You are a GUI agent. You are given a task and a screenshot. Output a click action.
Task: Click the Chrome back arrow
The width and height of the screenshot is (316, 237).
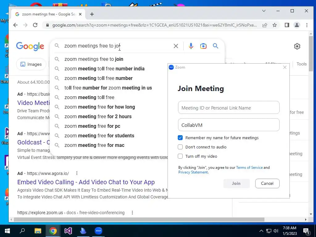pos(15,25)
